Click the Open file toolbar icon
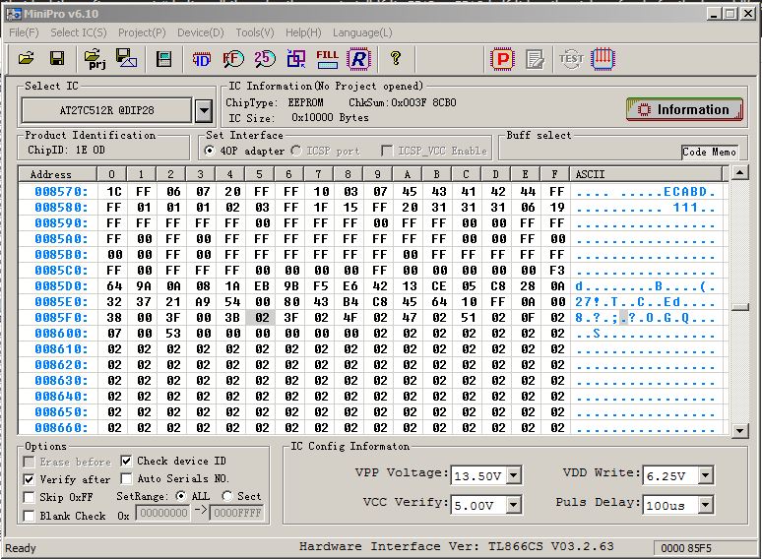762x559 pixels. [x=27, y=59]
